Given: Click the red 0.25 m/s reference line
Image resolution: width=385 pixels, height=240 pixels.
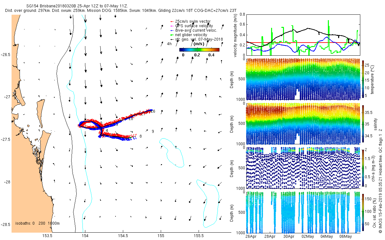Looking at the screenshot, I should coord(303,42).
